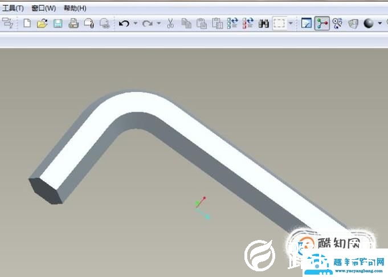Expand the selection box dropdown arrow
The width and height of the screenshot is (388, 277).
coord(291,23)
